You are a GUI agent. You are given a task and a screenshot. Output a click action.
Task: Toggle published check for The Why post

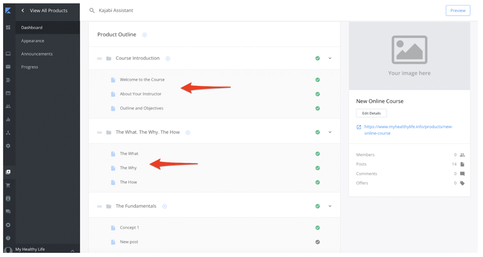point(317,168)
